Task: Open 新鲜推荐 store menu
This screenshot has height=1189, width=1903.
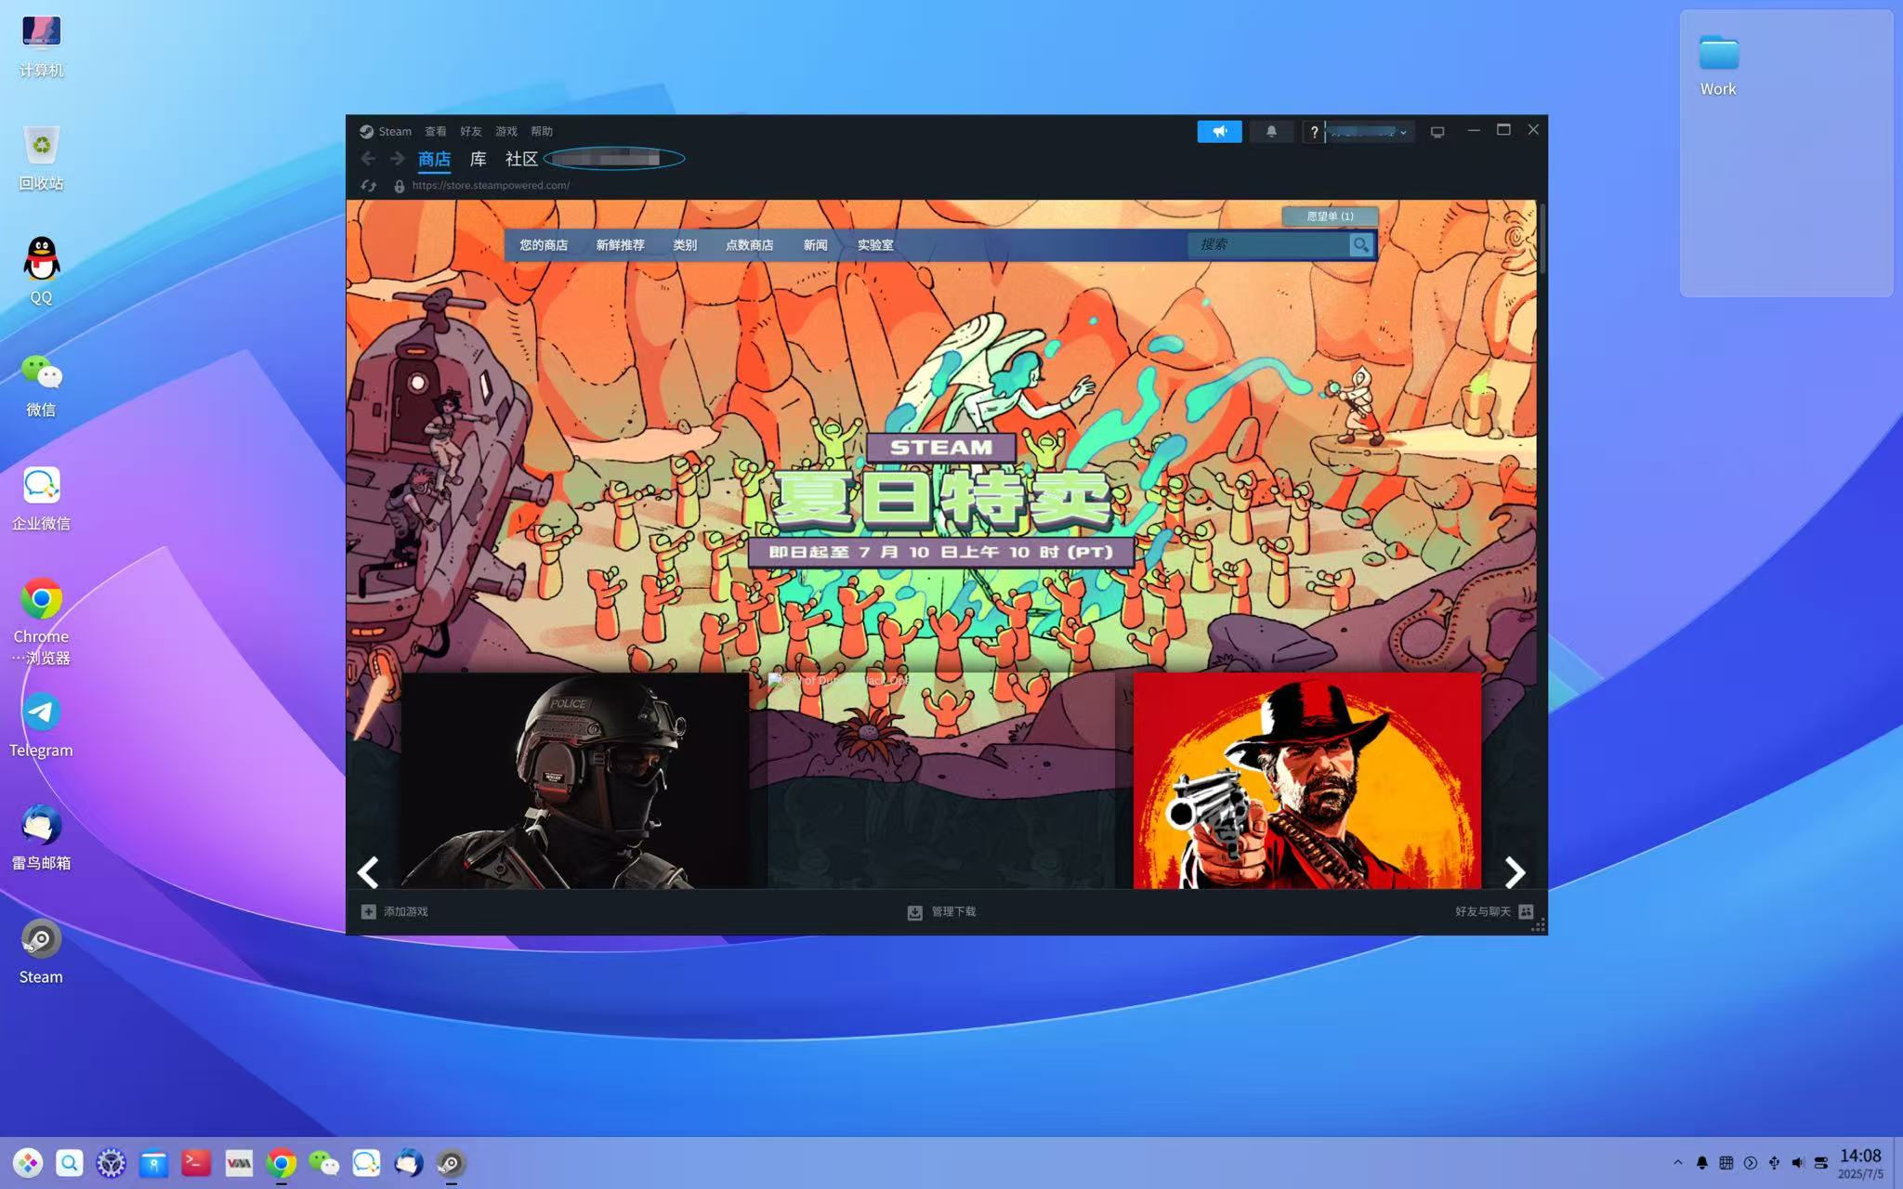Action: tap(620, 245)
